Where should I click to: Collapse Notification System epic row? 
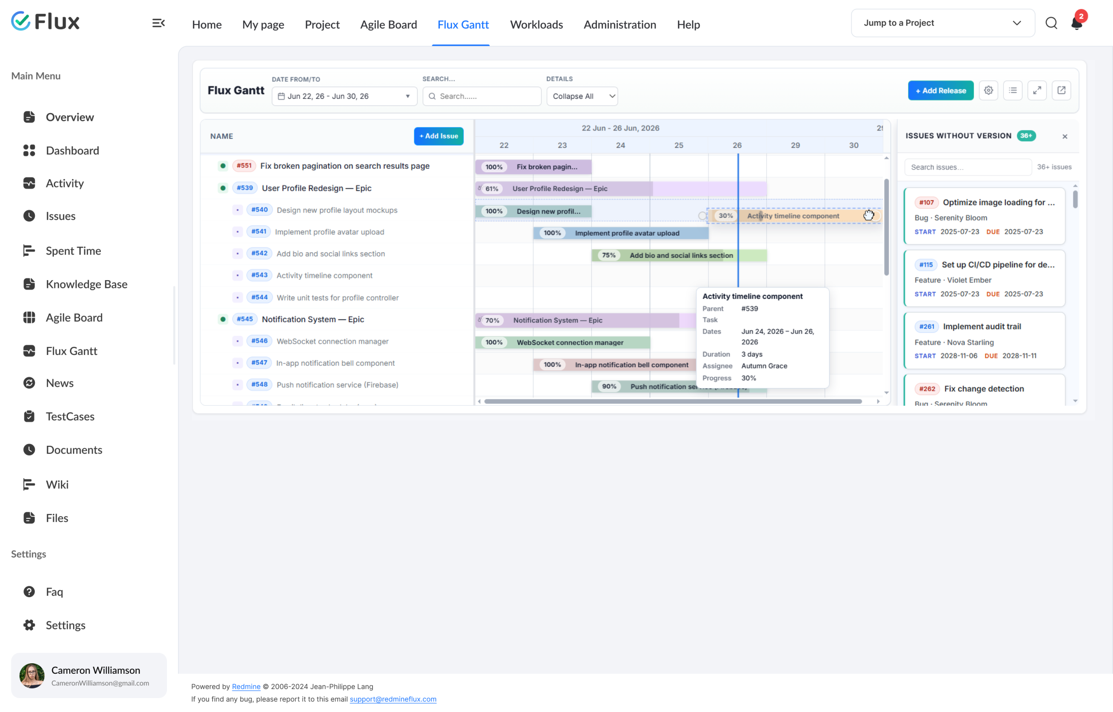coord(223,319)
